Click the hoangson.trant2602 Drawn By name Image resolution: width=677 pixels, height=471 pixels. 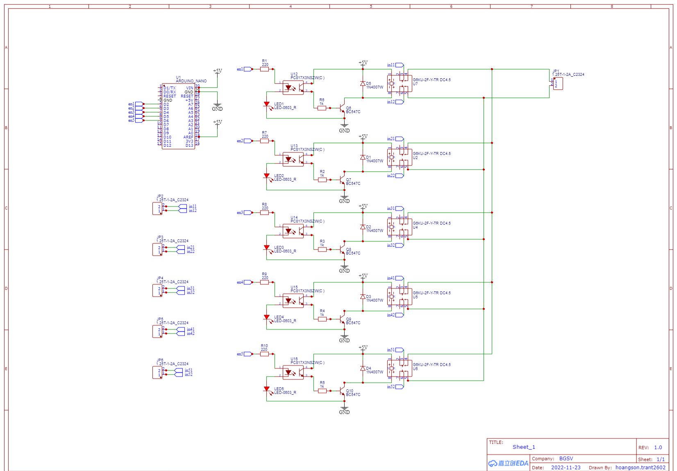coord(640,467)
